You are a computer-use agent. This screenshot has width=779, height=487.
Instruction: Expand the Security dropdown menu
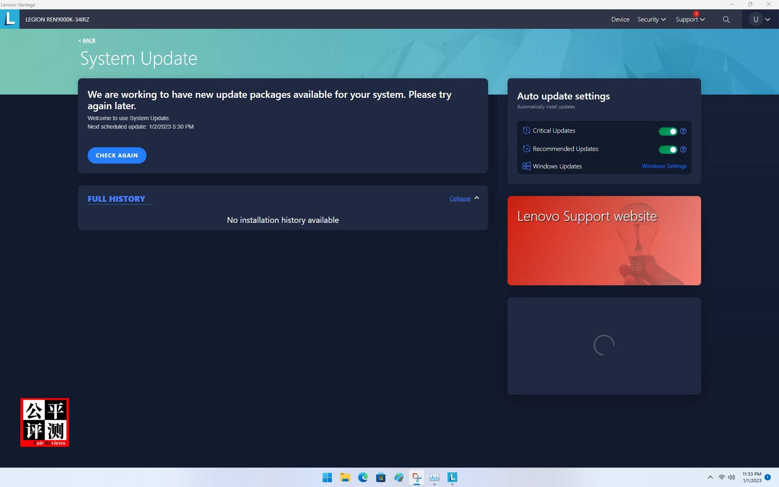[651, 19]
